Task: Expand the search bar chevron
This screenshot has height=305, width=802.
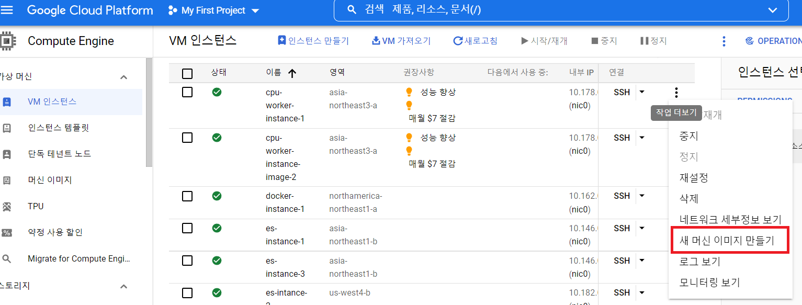Action: 773,10
